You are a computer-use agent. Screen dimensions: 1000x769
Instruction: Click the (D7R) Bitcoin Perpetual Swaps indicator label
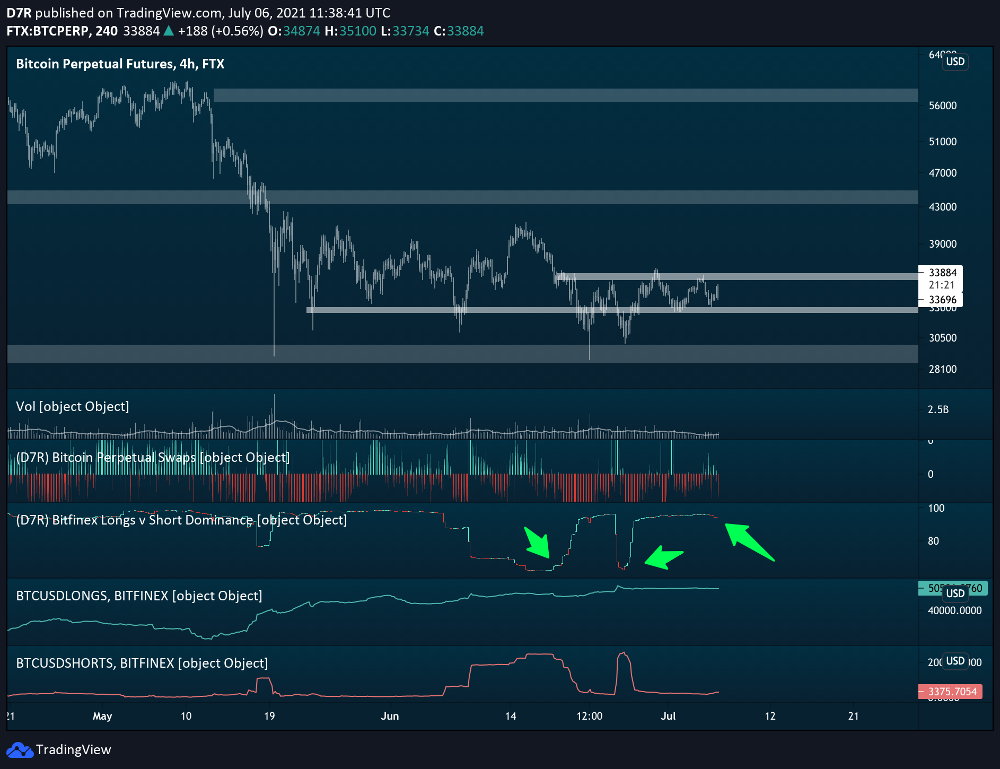(x=153, y=458)
